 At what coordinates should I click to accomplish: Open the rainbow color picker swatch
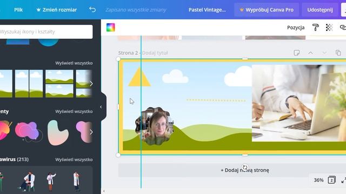[110, 27]
